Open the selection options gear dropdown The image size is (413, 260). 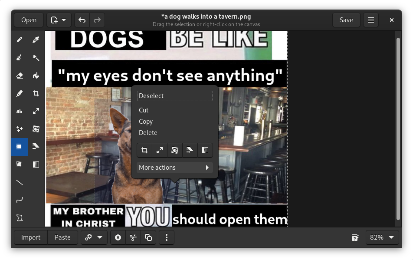pos(94,237)
